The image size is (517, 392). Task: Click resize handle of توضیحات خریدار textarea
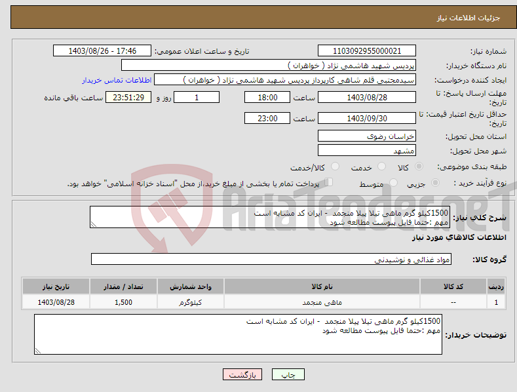(38, 351)
